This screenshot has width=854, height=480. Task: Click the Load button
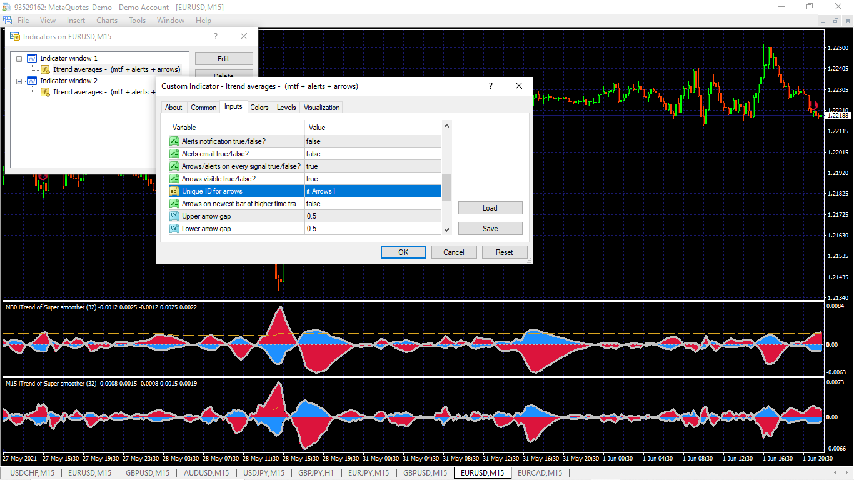[x=490, y=208]
